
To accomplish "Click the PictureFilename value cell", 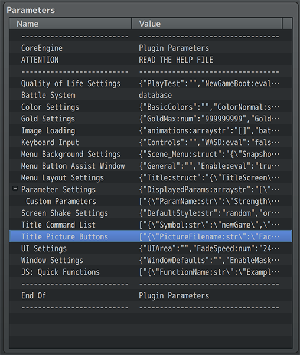I will (x=209, y=236).
